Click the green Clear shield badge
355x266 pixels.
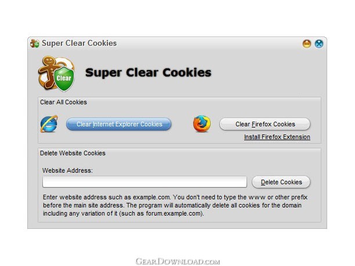[x=64, y=78]
